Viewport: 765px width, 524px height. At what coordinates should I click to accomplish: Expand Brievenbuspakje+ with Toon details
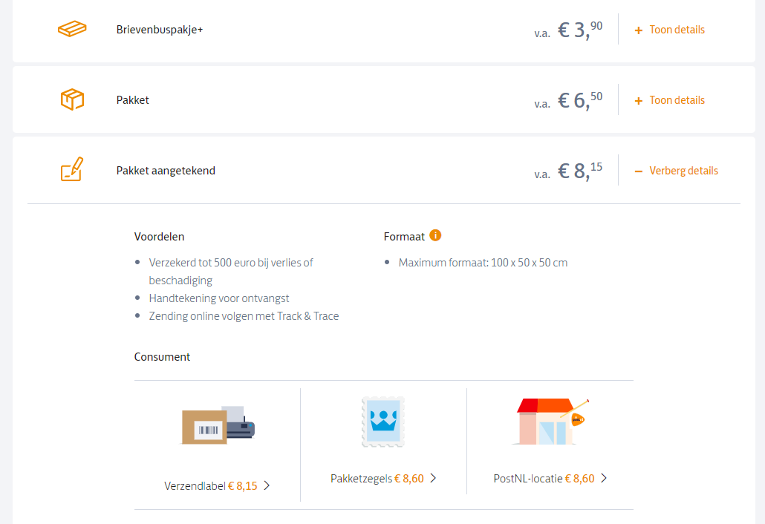tap(669, 30)
